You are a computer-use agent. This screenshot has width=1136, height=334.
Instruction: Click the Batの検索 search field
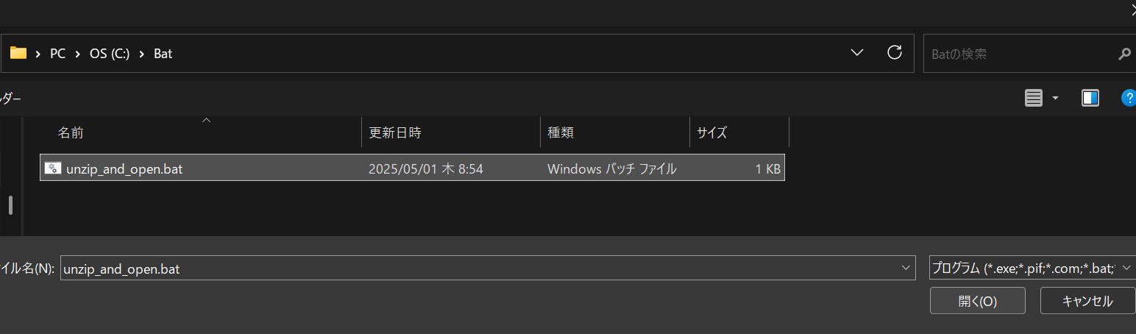[x=1019, y=54]
